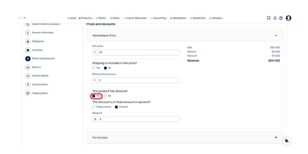This screenshot has width=308, height=154.
Task: Click the Sale price input field
Action: tap(139, 52)
